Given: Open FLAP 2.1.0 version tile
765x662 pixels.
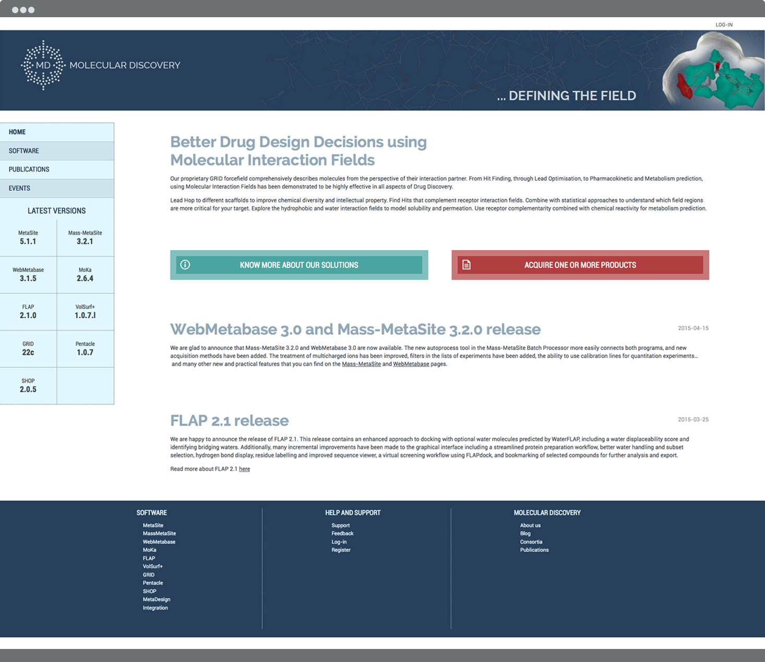Looking at the screenshot, I should 28,312.
